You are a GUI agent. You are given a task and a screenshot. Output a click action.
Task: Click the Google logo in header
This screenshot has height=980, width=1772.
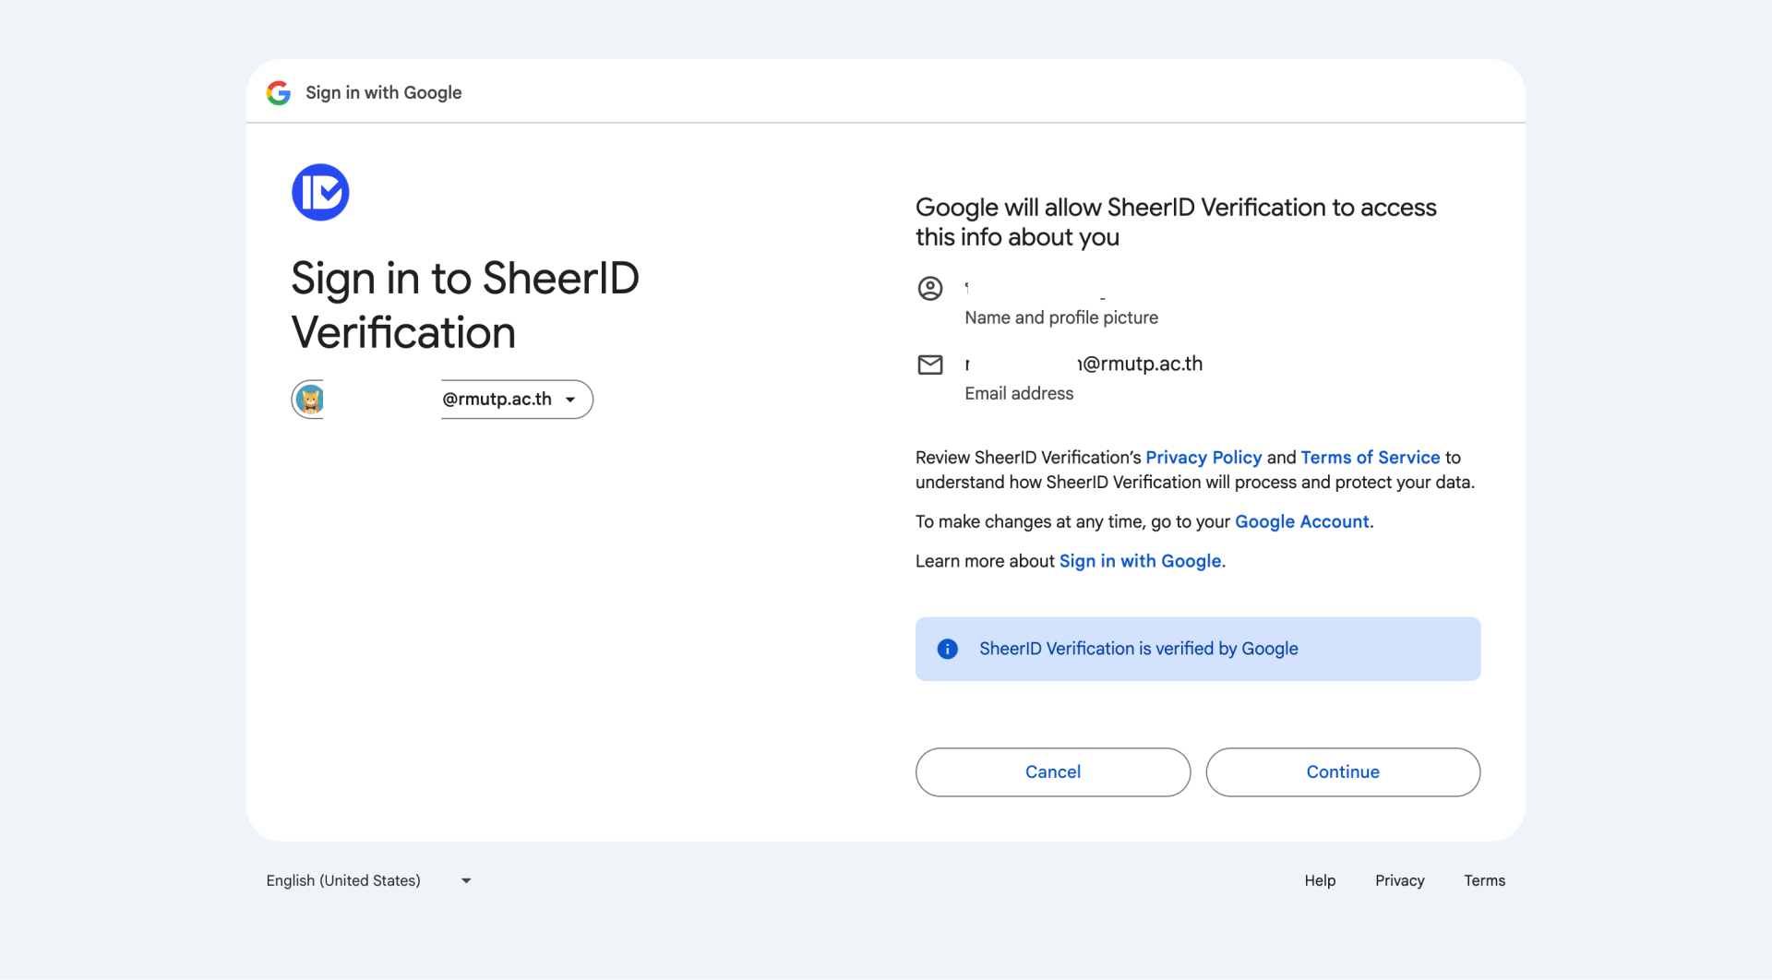click(x=279, y=93)
